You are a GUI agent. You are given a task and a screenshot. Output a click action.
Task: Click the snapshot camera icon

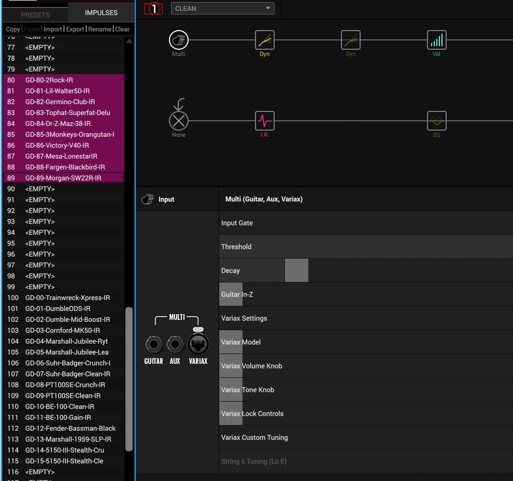click(153, 8)
